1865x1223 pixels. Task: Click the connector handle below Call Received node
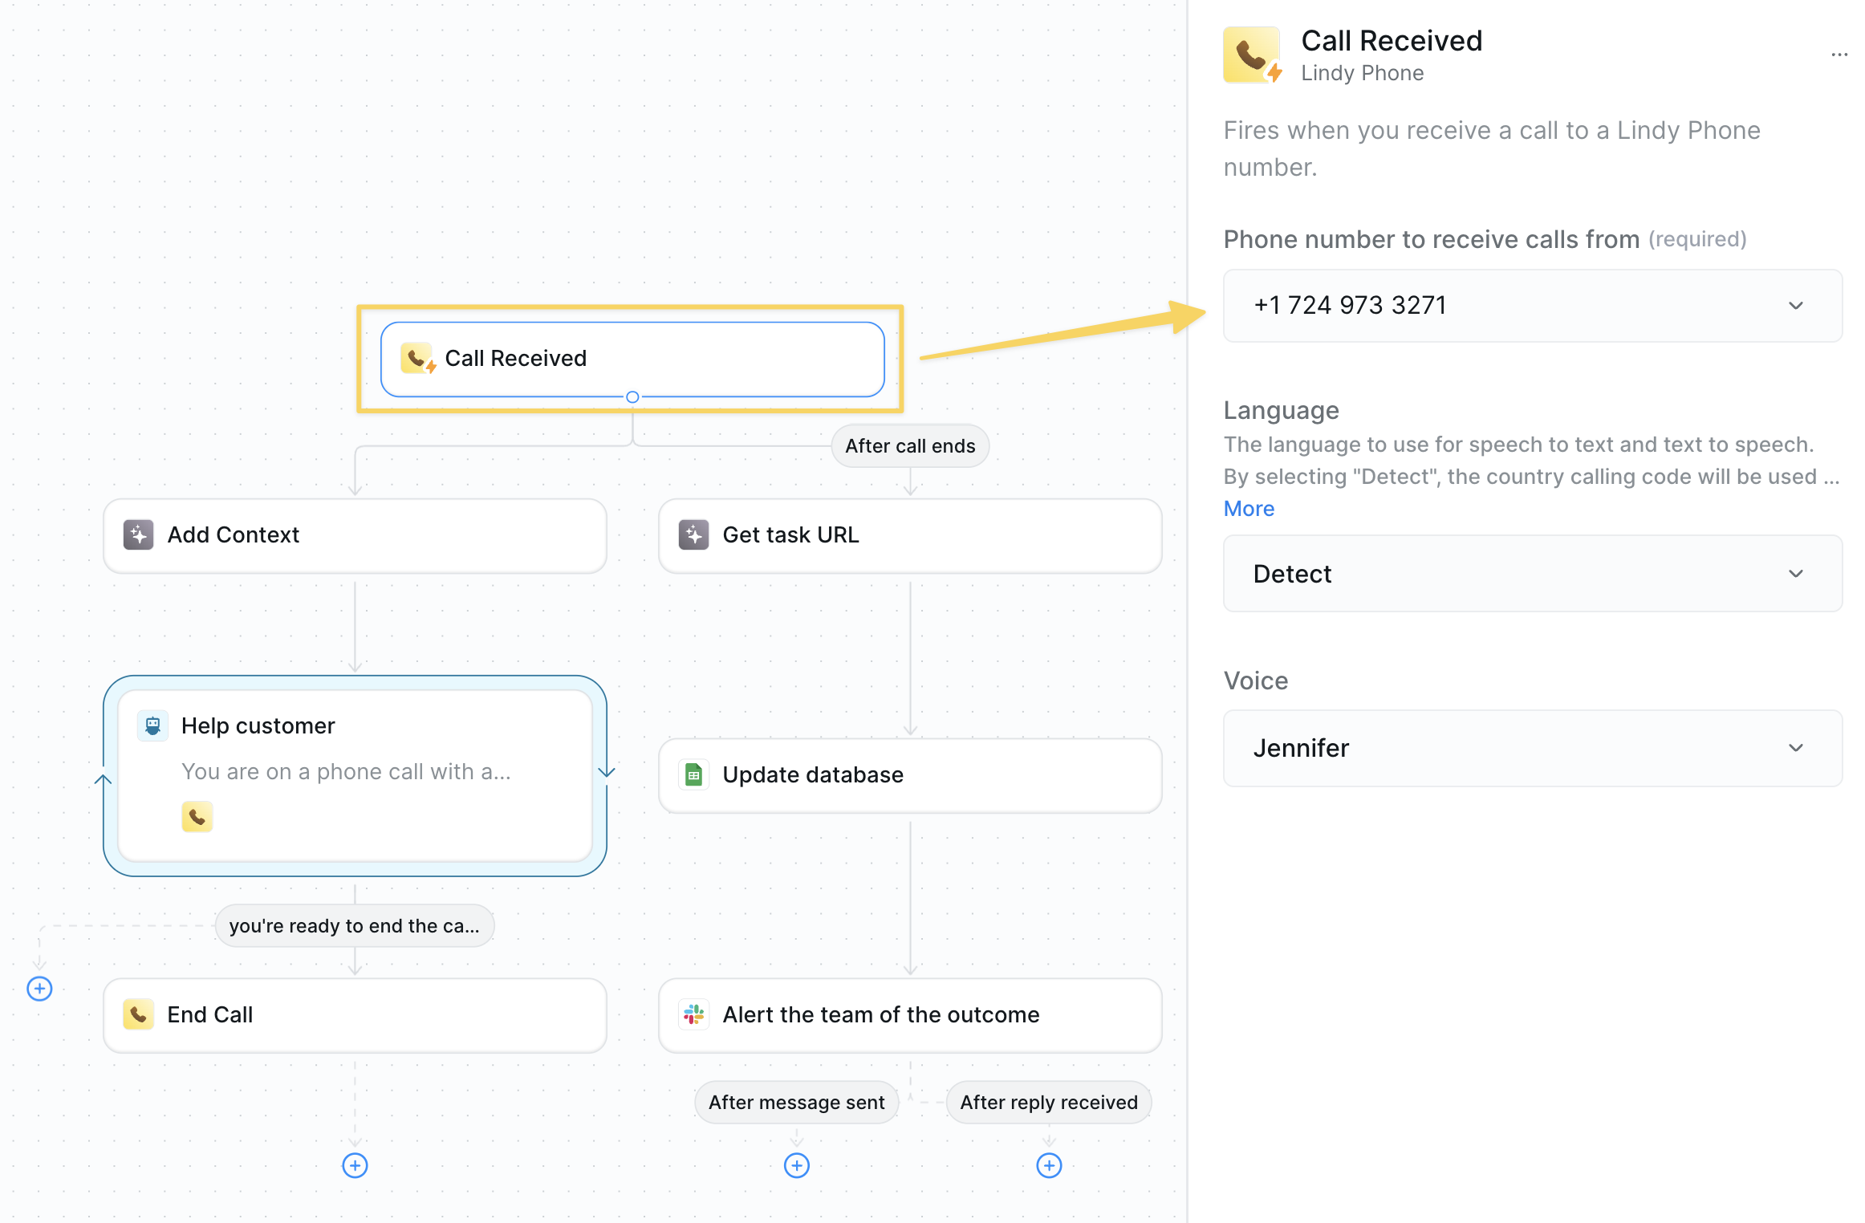[632, 397]
